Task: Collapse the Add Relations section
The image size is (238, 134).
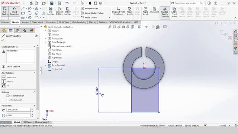Action: [x=34, y=73]
